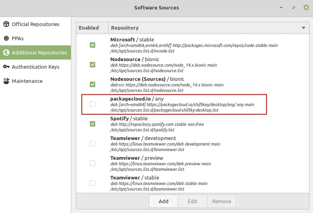The image size is (313, 213).
Task: Click the Official Repositories box icon
Action: [x=6, y=24]
